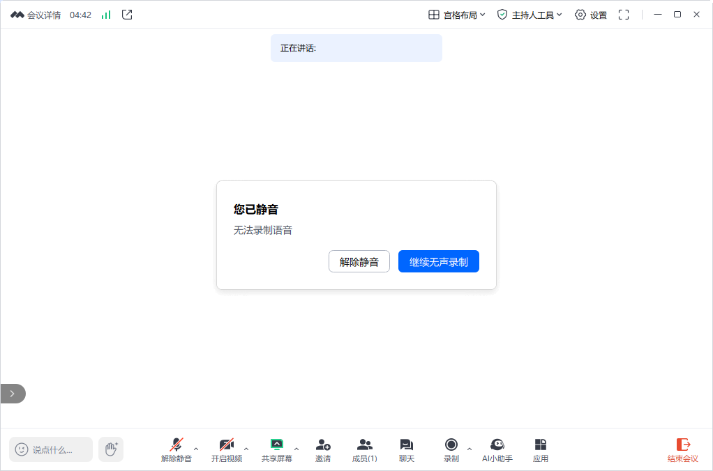Expand share options next to 共享屏幕
Image resolution: width=713 pixels, height=471 pixels.
point(297,449)
